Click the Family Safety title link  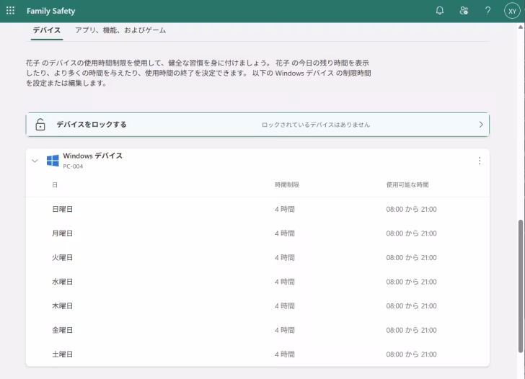pos(51,11)
